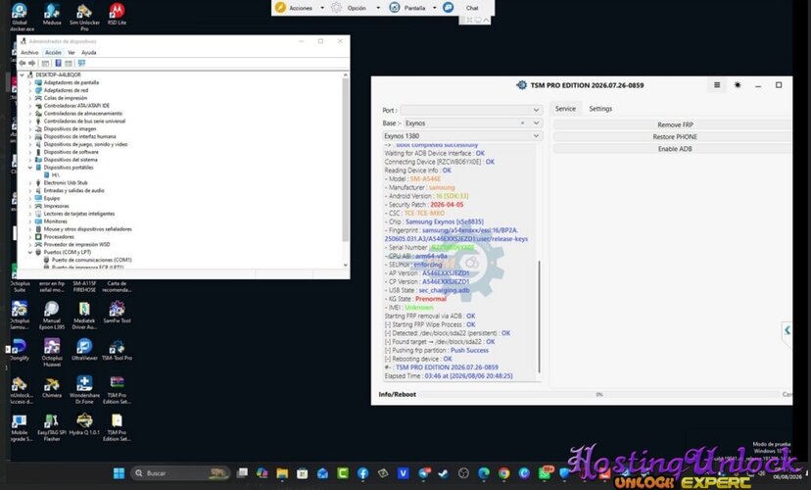811x490 pixels.
Task: Click the TSM side panel collapse arrow
Action: tap(787, 330)
